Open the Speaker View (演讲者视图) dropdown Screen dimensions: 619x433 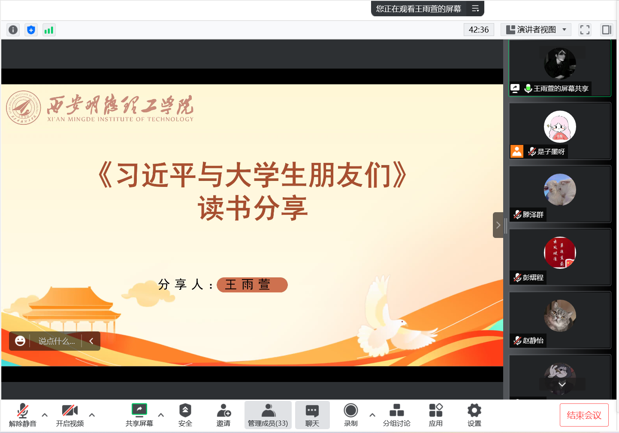tap(536, 30)
